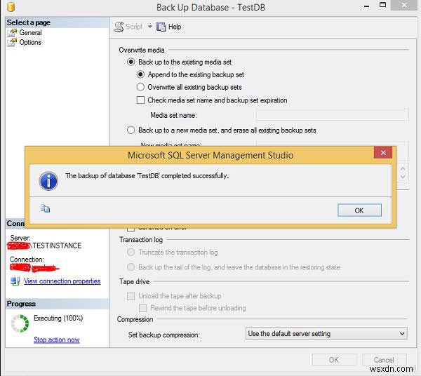Screen dimensions: 421x376
Task: Click the Help book icon in toolbar
Action: [x=161, y=27]
